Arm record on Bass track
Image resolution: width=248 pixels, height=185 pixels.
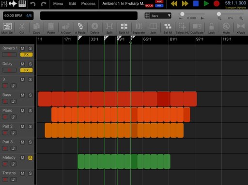click(5, 101)
